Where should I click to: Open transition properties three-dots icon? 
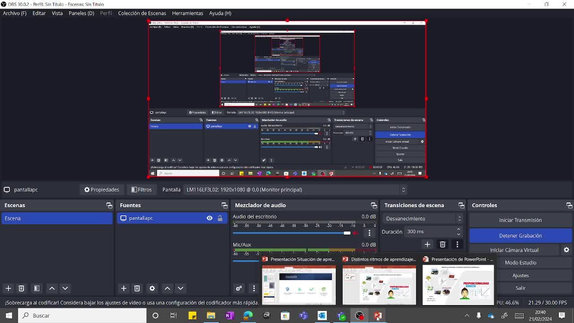pyautogui.click(x=457, y=244)
